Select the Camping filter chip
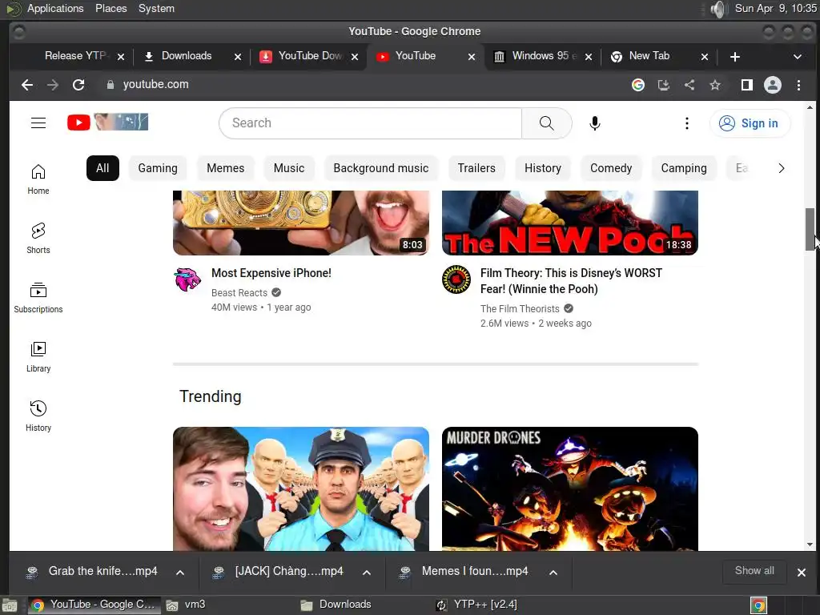Screen dimensions: 820x615 (684, 168)
